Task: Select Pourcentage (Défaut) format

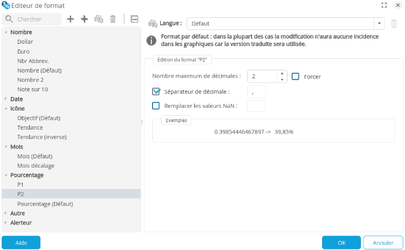Action: (45, 203)
